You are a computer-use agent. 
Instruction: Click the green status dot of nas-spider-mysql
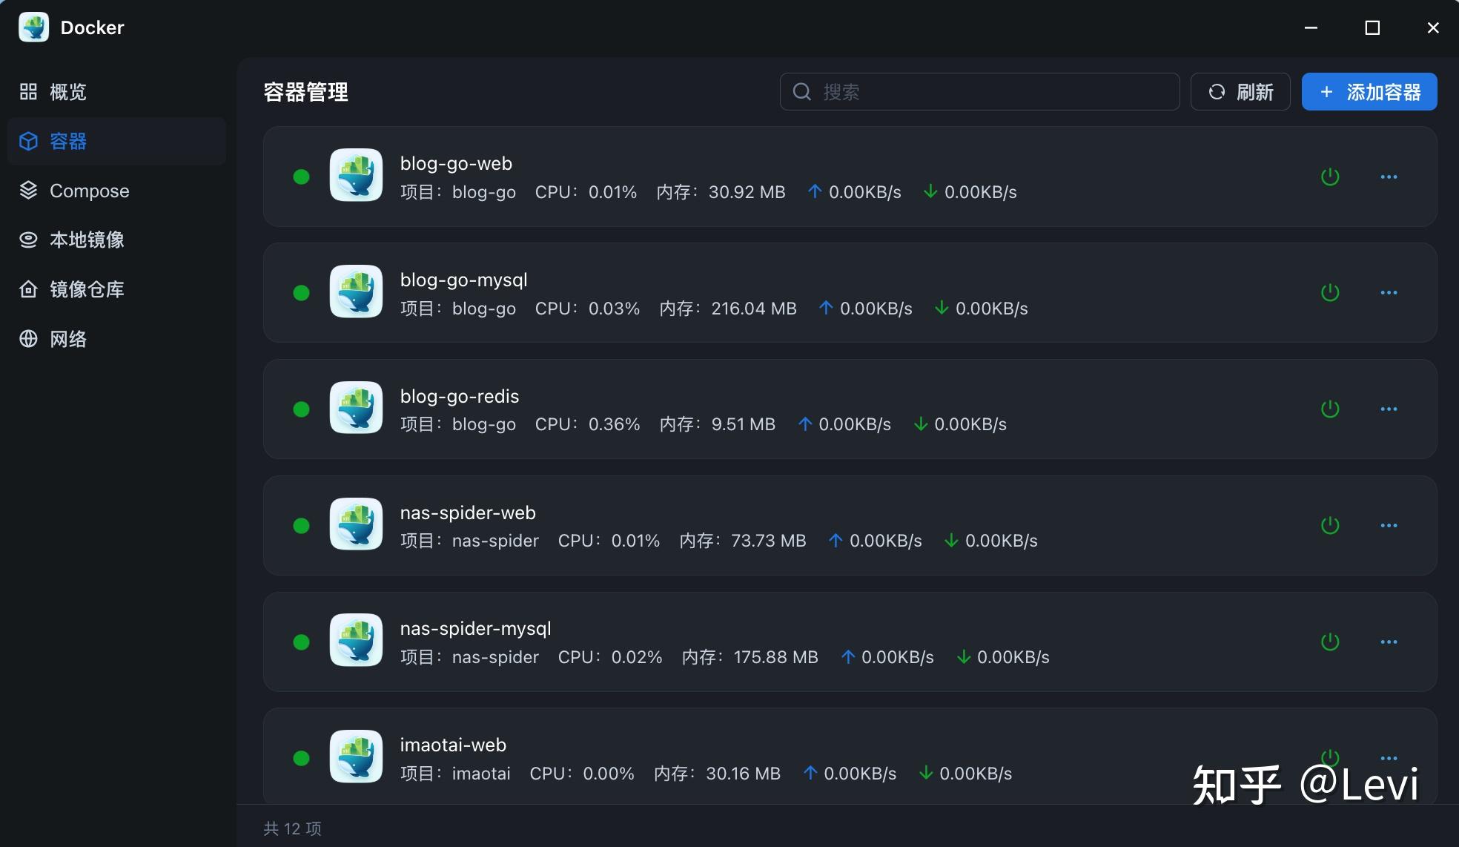tap(301, 642)
